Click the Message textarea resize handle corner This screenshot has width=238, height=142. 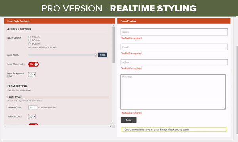coord(225,108)
